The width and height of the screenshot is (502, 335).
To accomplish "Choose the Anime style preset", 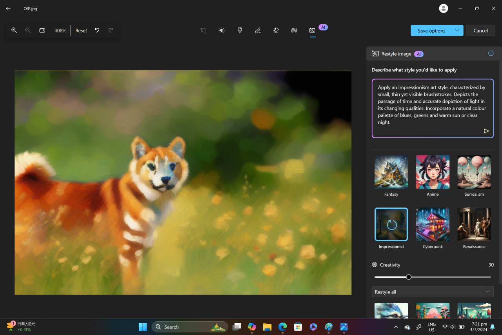I will (x=433, y=172).
